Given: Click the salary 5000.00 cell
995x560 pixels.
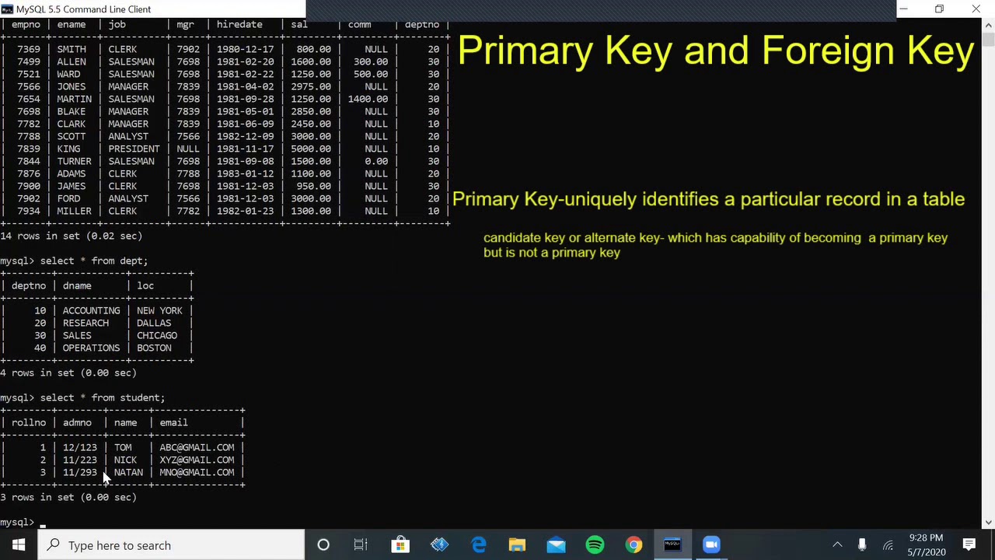Looking at the screenshot, I should (x=311, y=149).
